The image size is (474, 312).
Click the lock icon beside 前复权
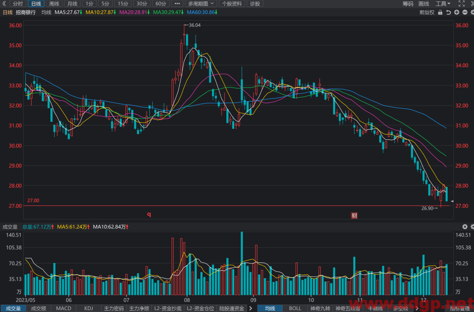point(440,12)
